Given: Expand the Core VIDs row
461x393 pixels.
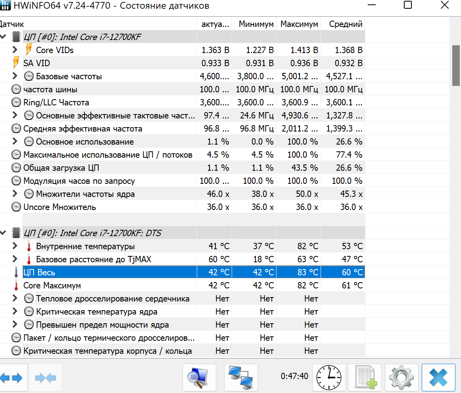Looking at the screenshot, I should 15,50.
